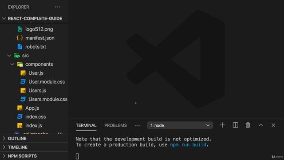Create a new terminal with plus icon
Image resolution: width=284 pixels, height=160 pixels.
(222, 125)
